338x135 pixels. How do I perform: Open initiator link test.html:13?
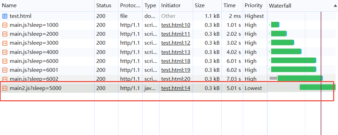point(176,52)
